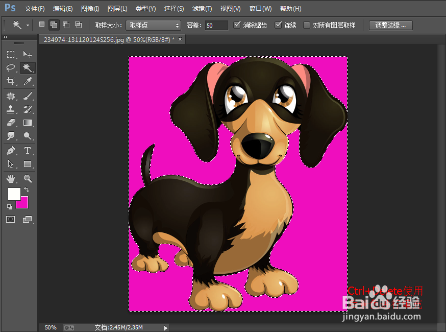This screenshot has height=332, width=446.
Task: Enable sample all layers (对所有图层取样)
Action: 306,25
